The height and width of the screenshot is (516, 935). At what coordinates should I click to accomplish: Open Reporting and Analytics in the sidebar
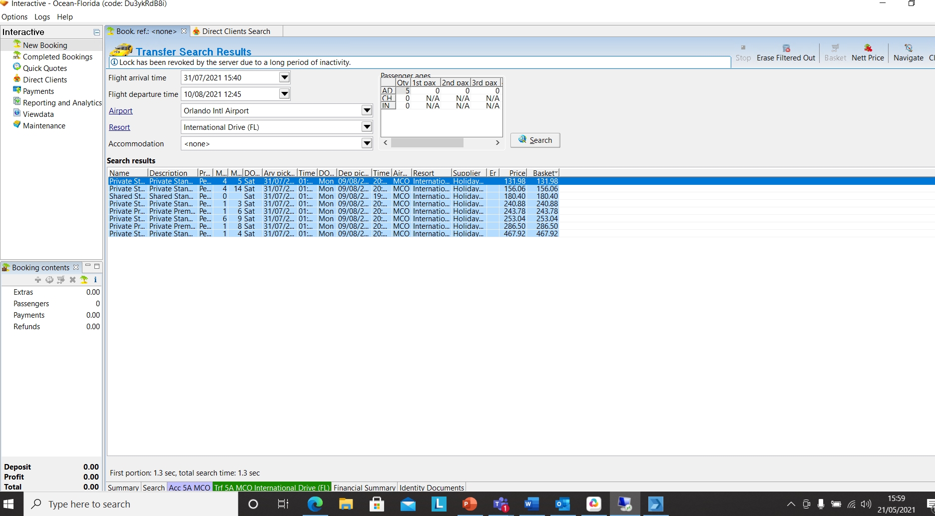(x=62, y=103)
